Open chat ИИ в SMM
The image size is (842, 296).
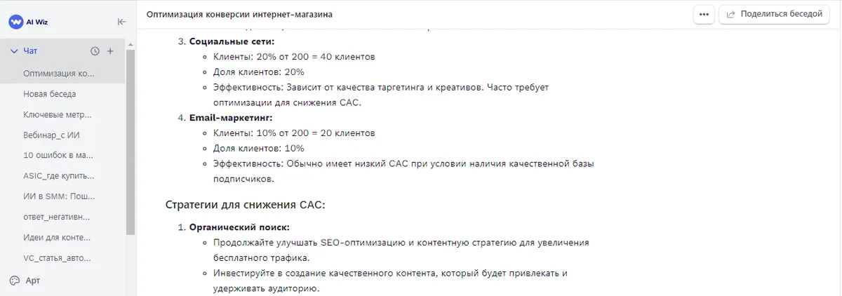58,196
